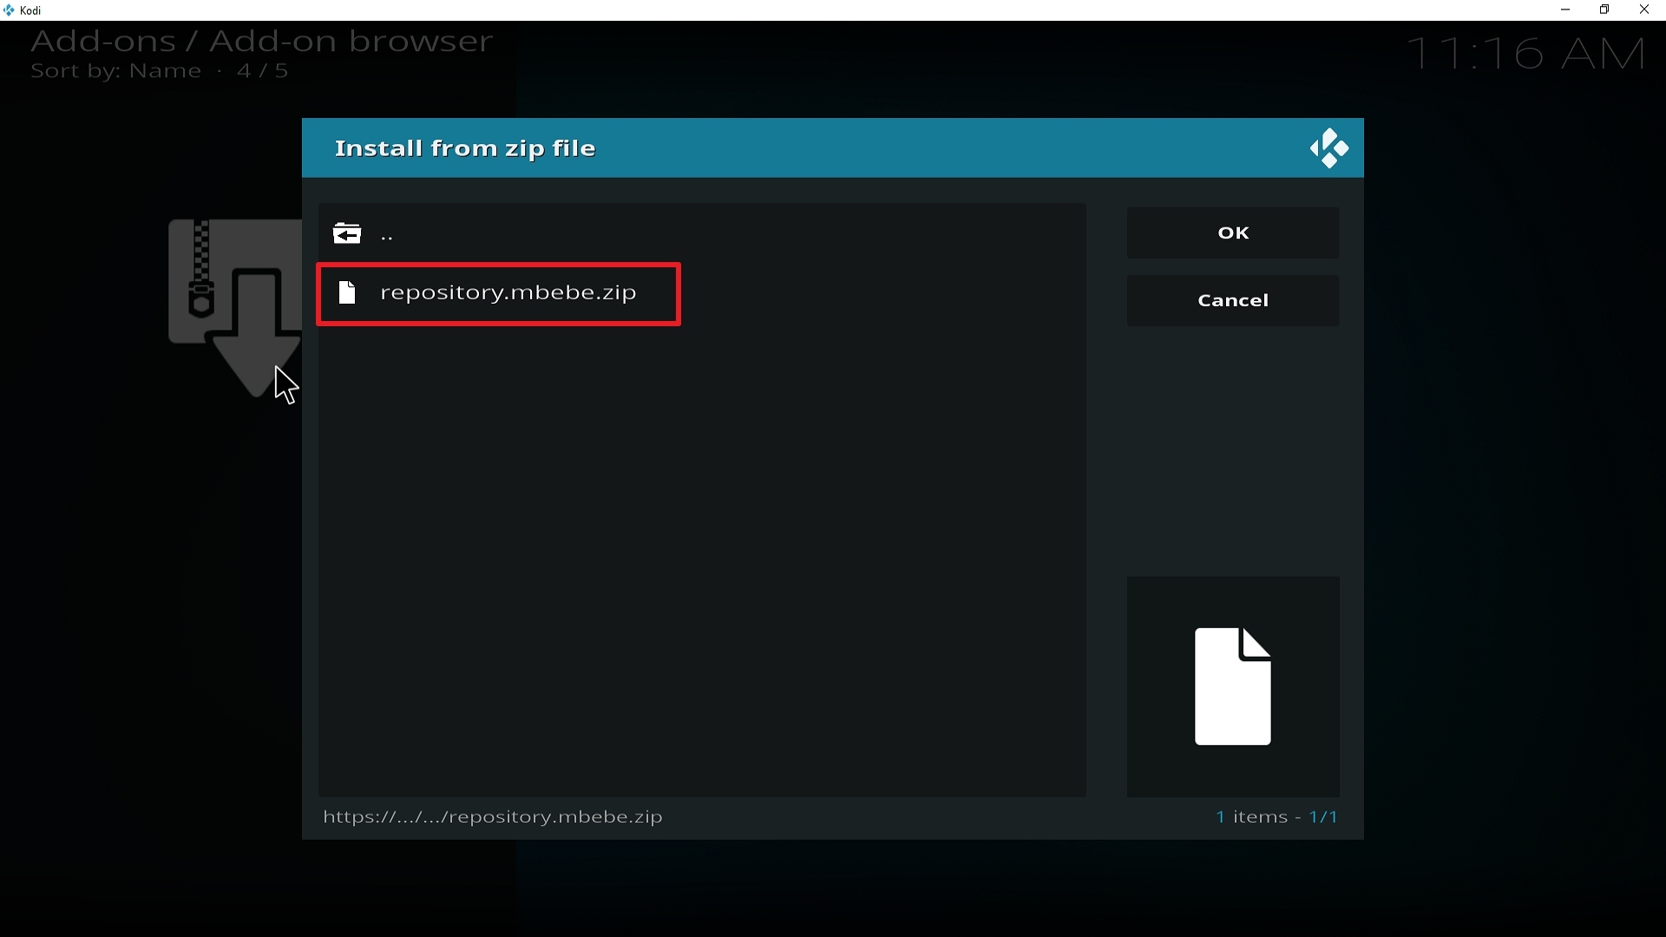The width and height of the screenshot is (1666, 937).
Task: Restore down the Kodi window
Action: pos(1605,10)
